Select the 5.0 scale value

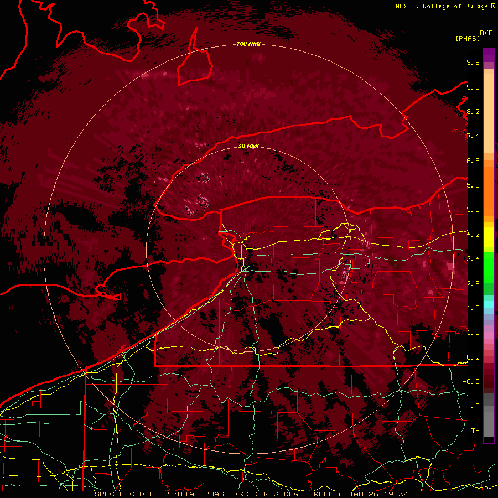pos(473,210)
